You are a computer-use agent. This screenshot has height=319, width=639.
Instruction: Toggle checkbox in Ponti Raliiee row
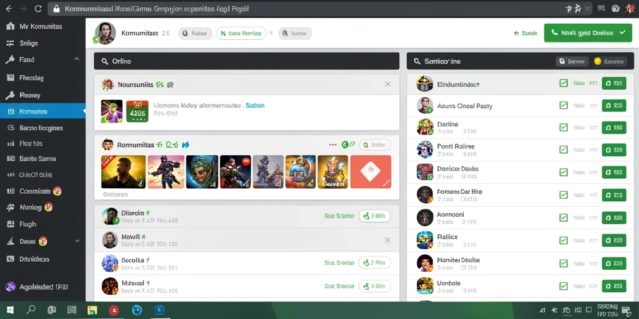pyautogui.click(x=563, y=150)
